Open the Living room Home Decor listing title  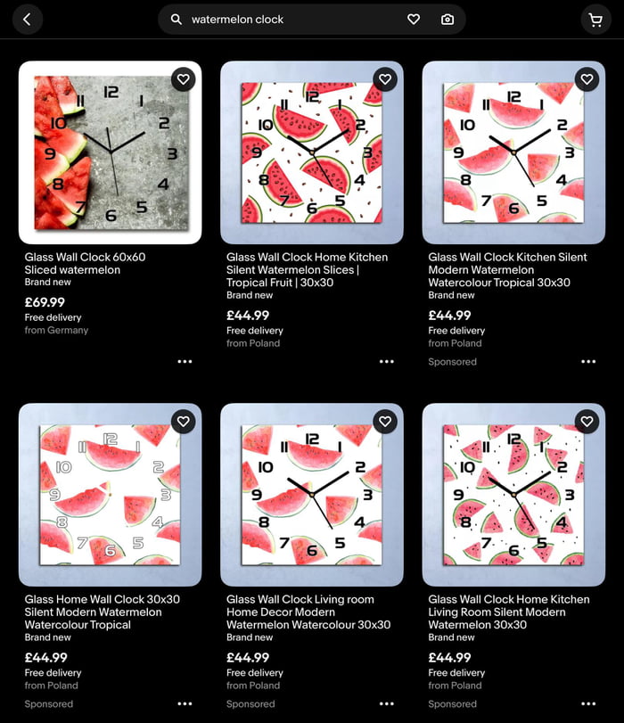click(308, 612)
